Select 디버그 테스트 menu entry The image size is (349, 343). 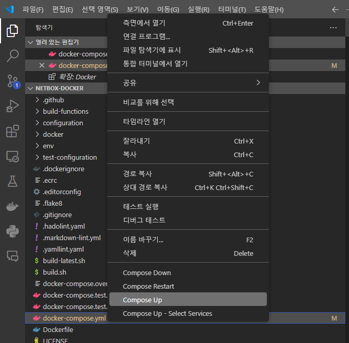coord(188,220)
